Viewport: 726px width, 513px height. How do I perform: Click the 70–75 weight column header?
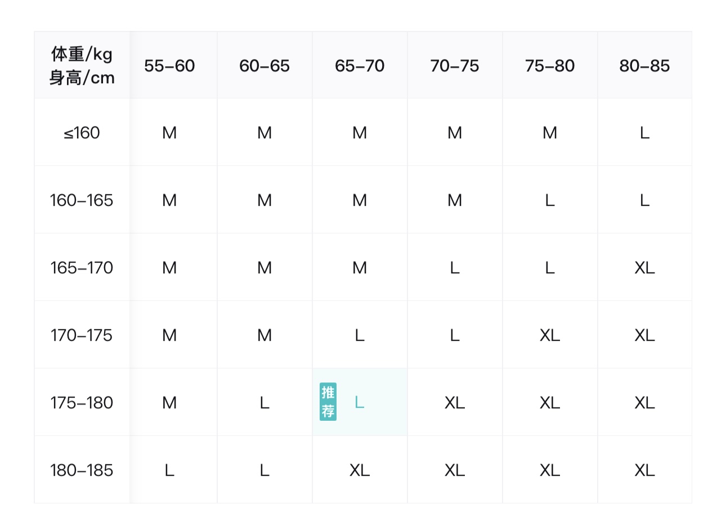[455, 65]
